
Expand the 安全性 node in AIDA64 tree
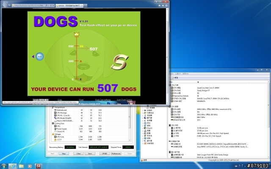[x=143, y=136]
